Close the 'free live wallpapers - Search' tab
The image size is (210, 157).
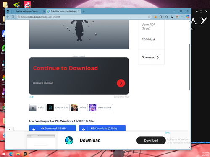[44, 11]
